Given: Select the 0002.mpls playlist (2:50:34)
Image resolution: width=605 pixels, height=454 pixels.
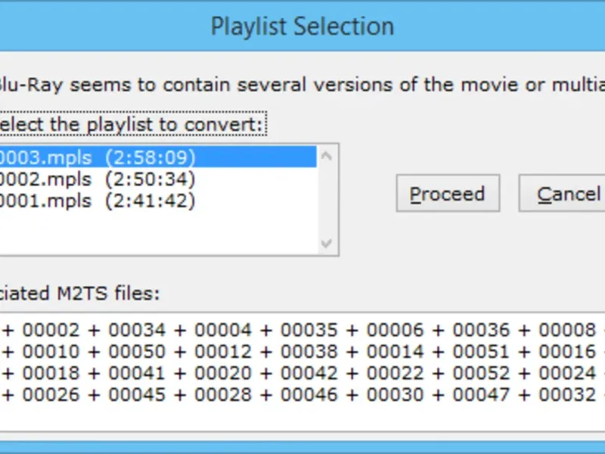Looking at the screenshot, I should tap(98, 179).
